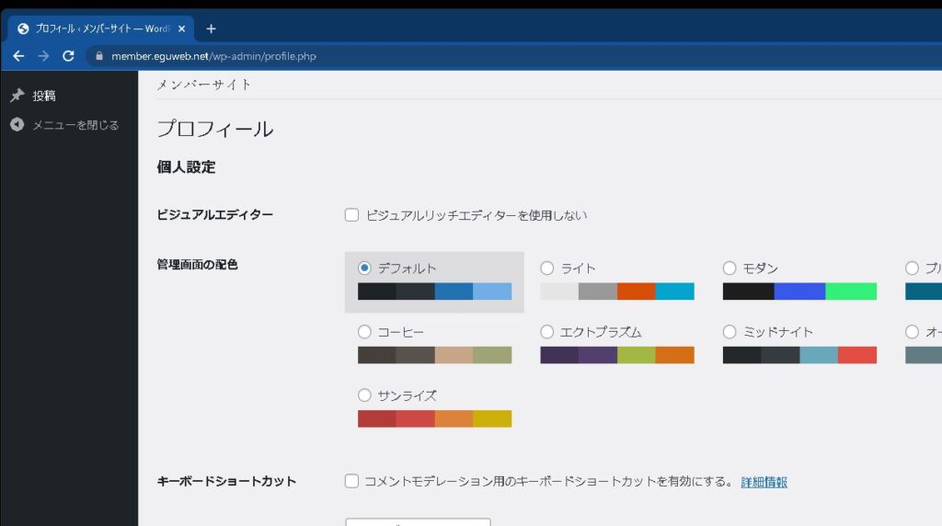
Task: Check ビジュアルリッチエディターを使用しない checkbox
Action: click(x=351, y=215)
